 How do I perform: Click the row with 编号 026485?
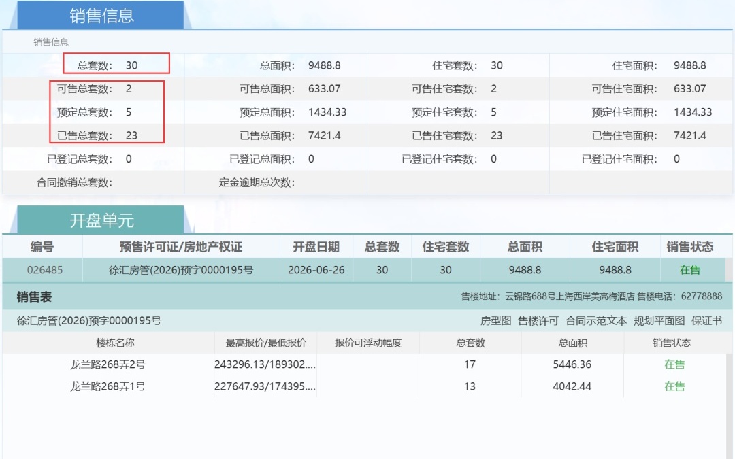(367, 270)
